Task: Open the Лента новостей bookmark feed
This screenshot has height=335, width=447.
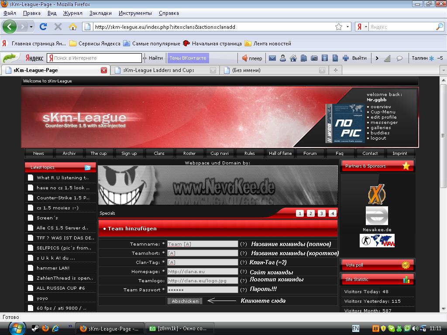Action: [x=268, y=44]
